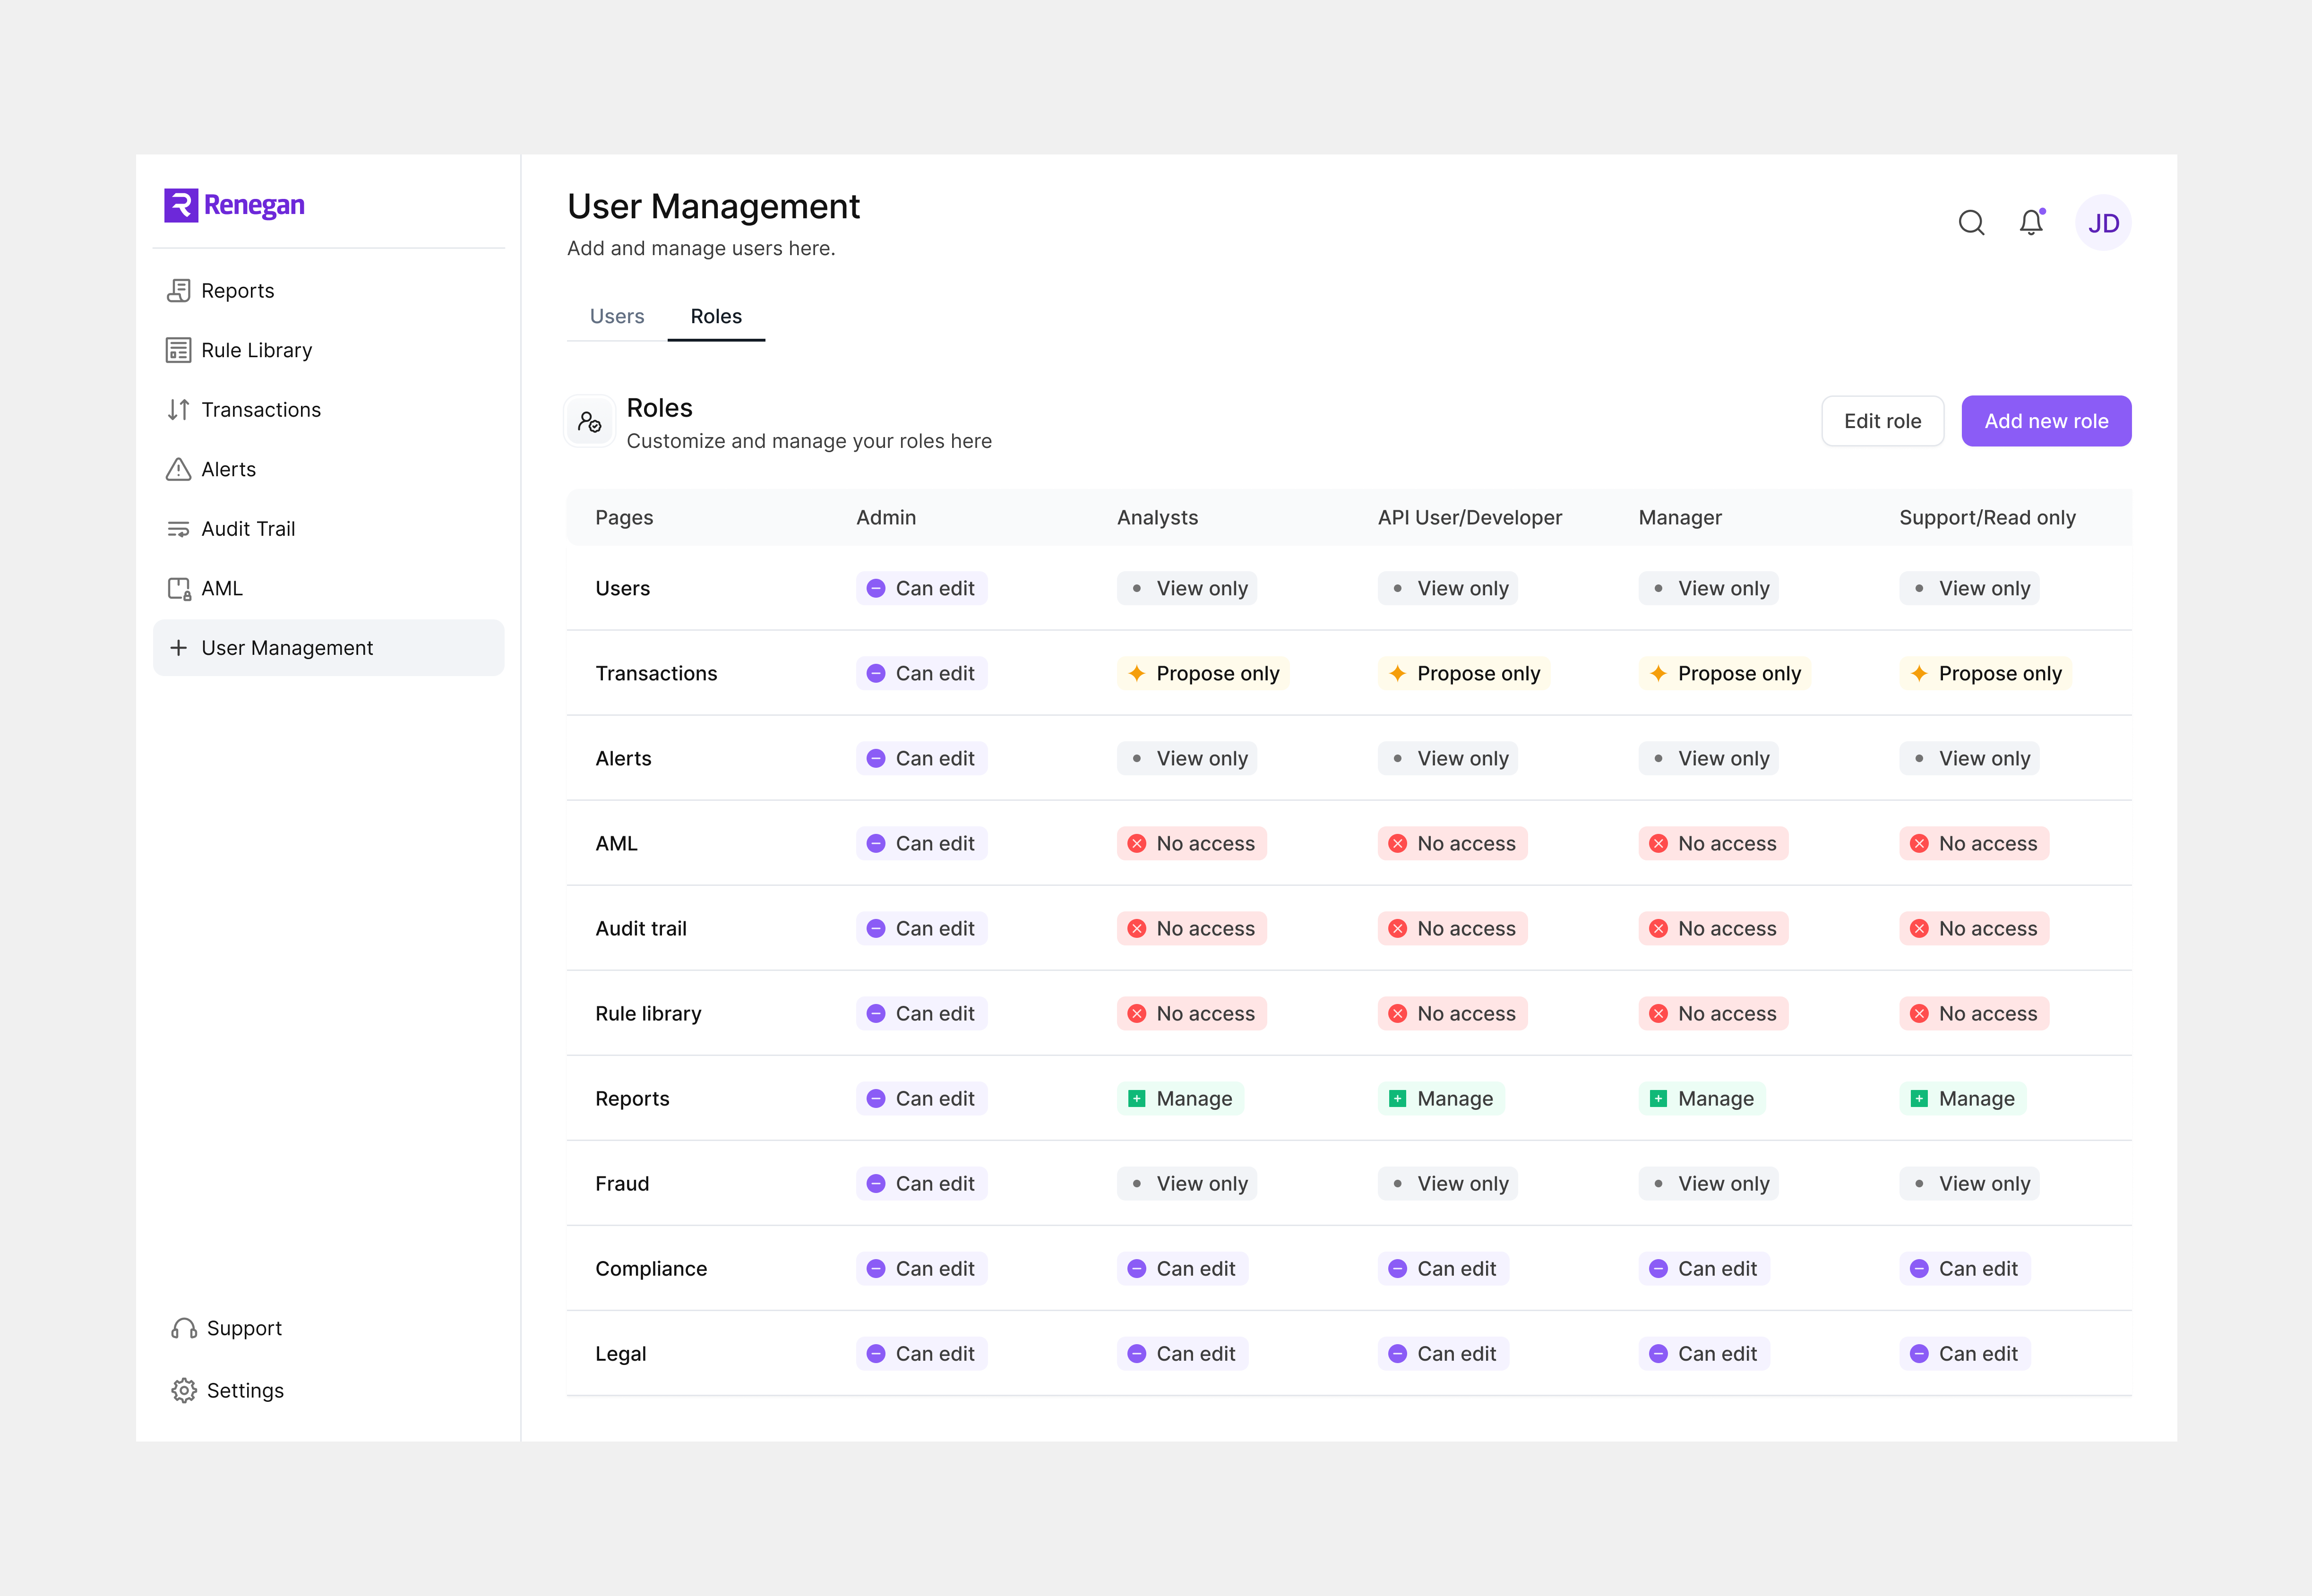Switch to the Users tab
The width and height of the screenshot is (2312, 1596).
pyautogui.click(x=617, y=316)
